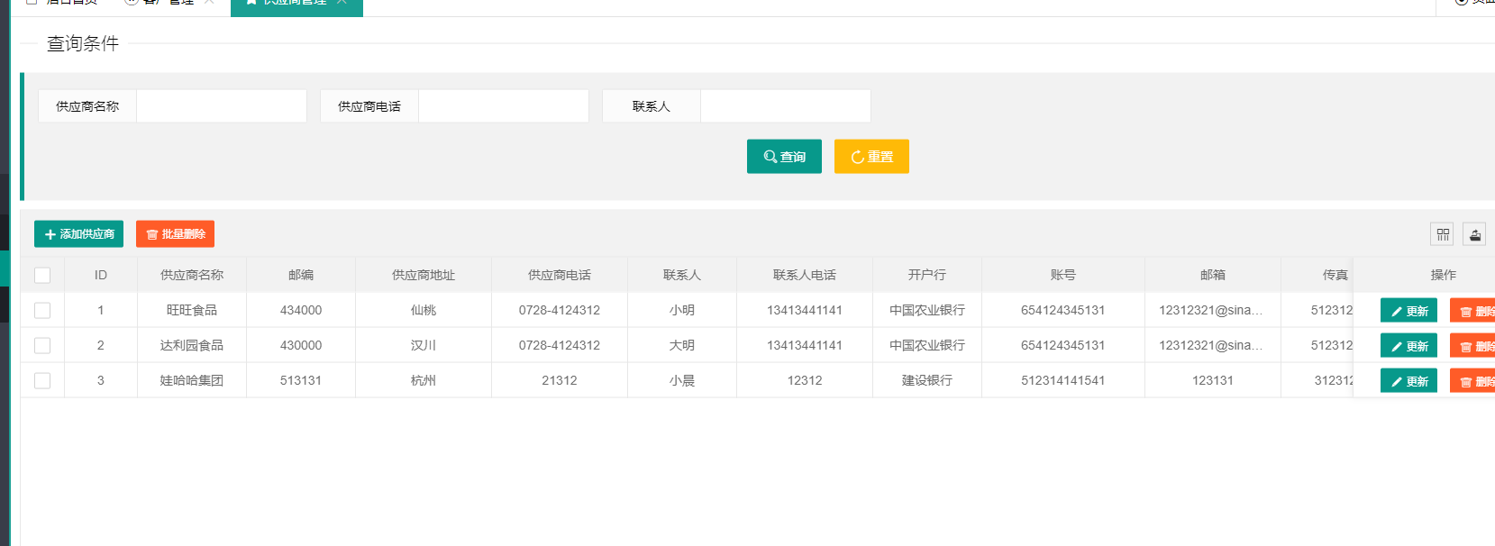Toggle the select-all checkbox in table header
Image resolution: width=1495 pixels, height=546 pixels.
pyautogui.click(x=42, y=275)
